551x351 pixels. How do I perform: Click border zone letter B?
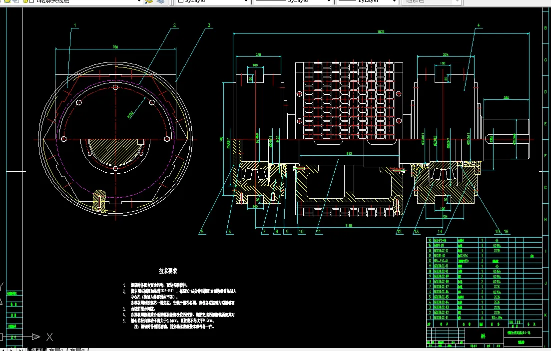(546, 28)
